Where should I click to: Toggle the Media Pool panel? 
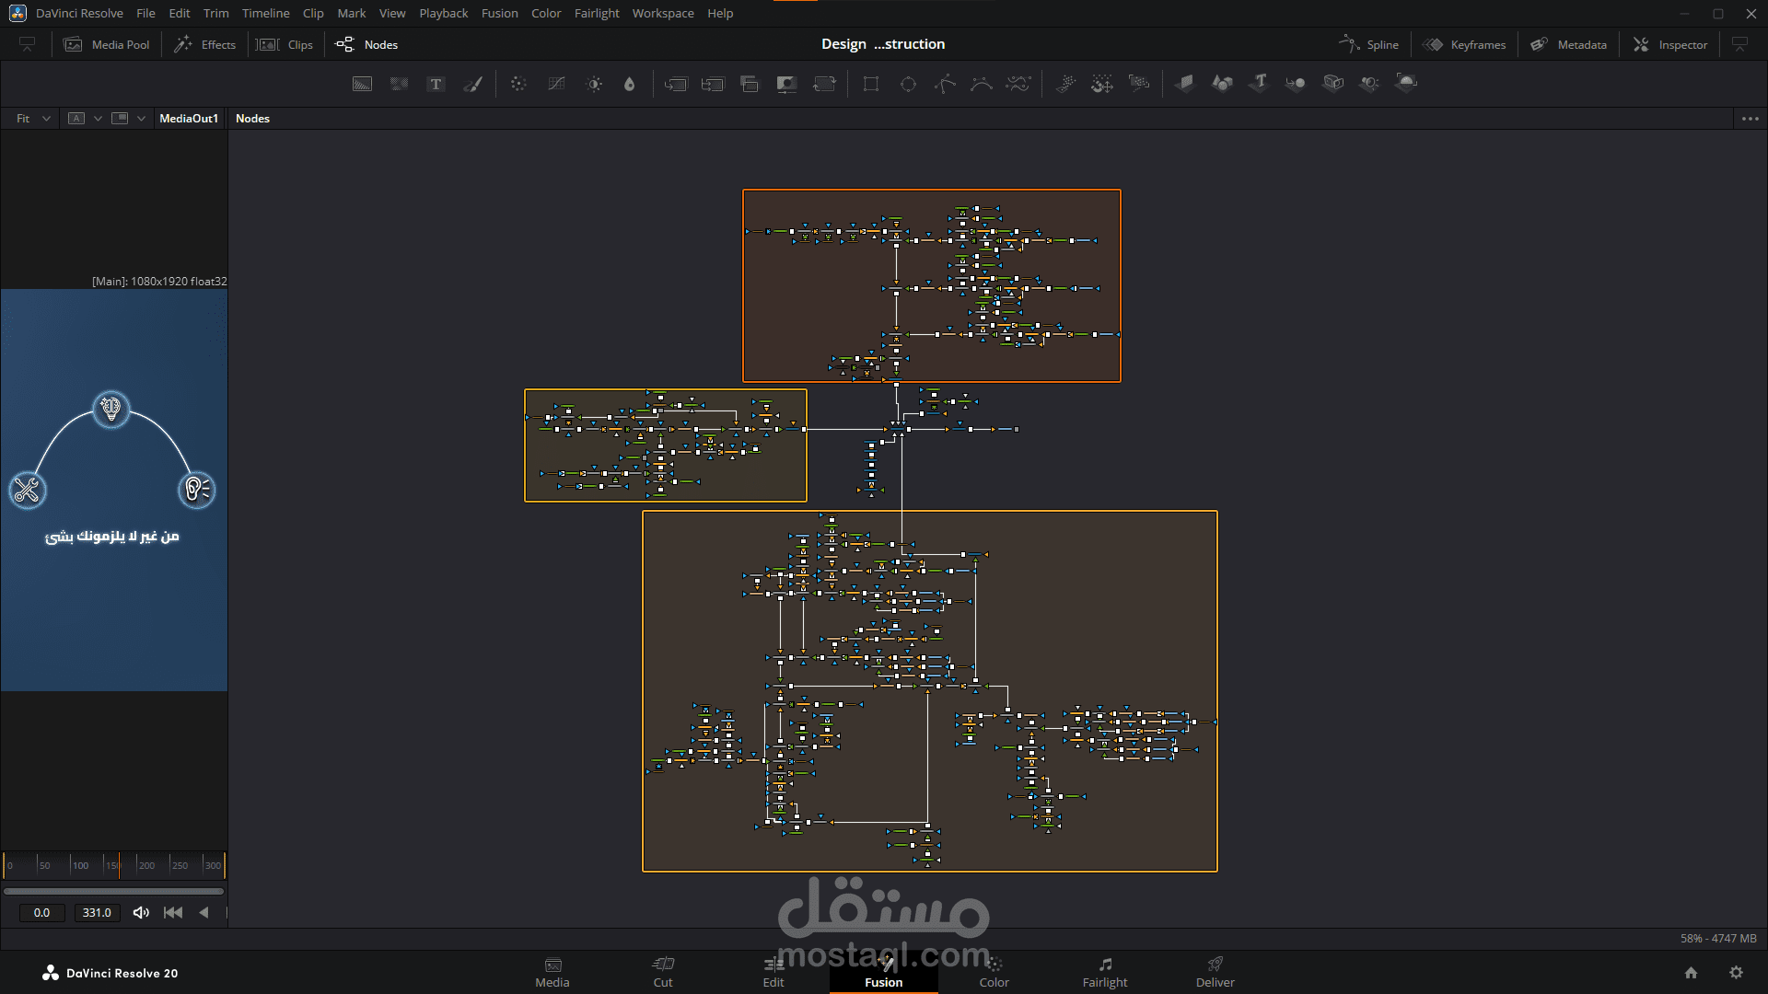coord(107,44)
